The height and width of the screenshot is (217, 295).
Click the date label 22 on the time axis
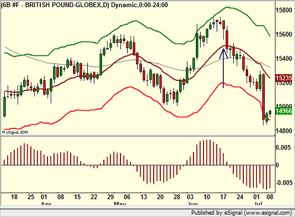click(x=94, y=197)
